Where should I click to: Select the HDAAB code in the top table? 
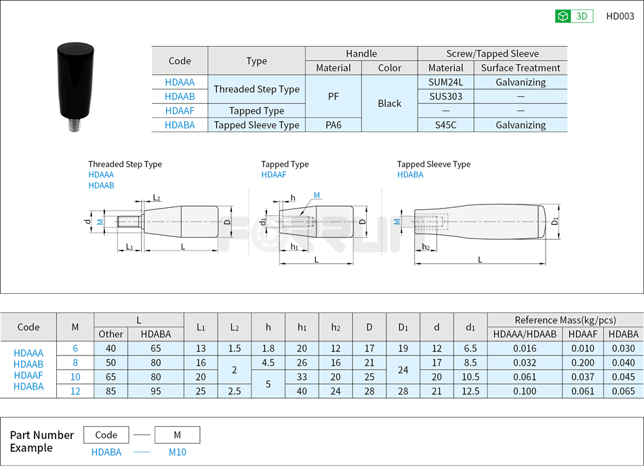point(179,96)
